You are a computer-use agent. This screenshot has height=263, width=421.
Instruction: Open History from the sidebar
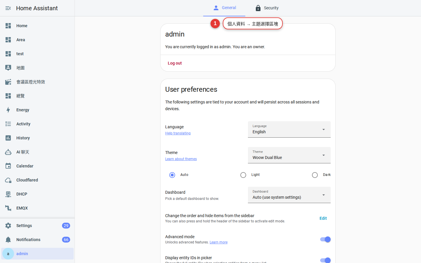[37, 138]
